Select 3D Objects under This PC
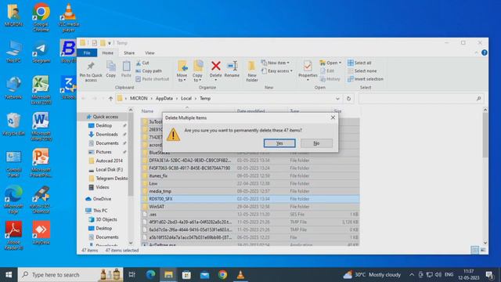 pyautogui.click(x=106, y=219)
